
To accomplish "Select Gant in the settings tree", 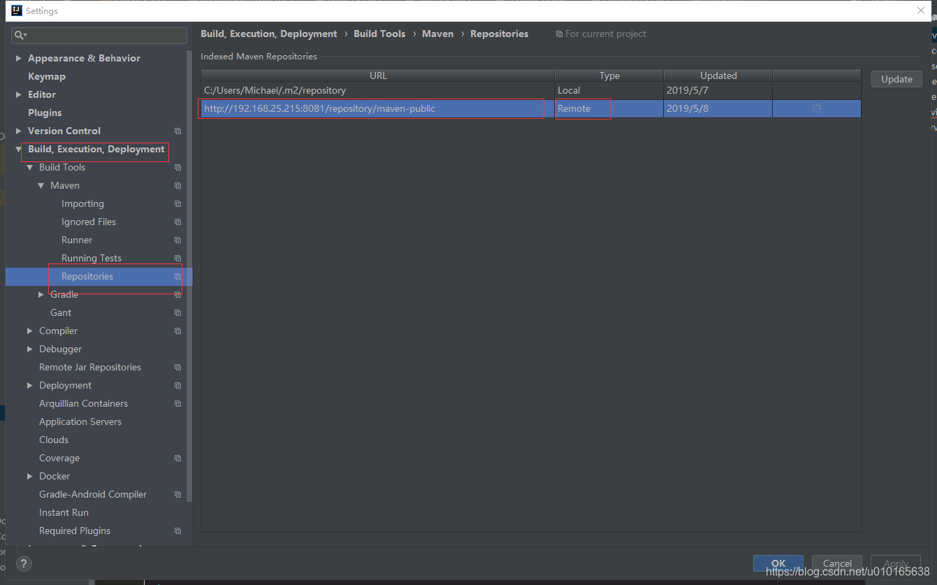I will point(61,312).
